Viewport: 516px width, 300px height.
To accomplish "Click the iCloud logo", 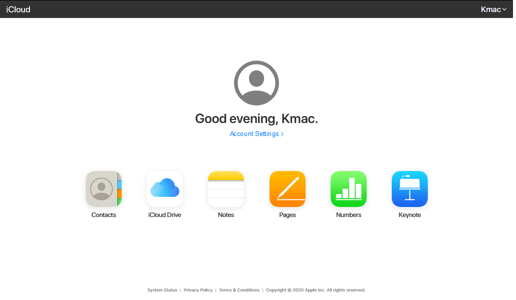I will tap(18, 9).
